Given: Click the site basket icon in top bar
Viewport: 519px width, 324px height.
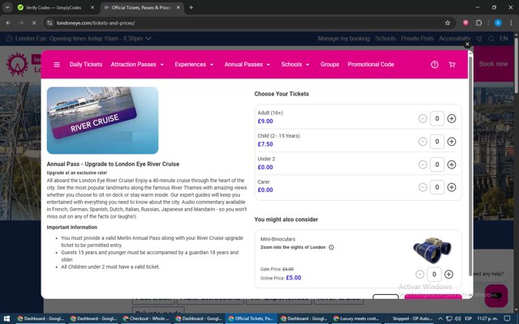Looking at the screenshot, I should point(479,39).
